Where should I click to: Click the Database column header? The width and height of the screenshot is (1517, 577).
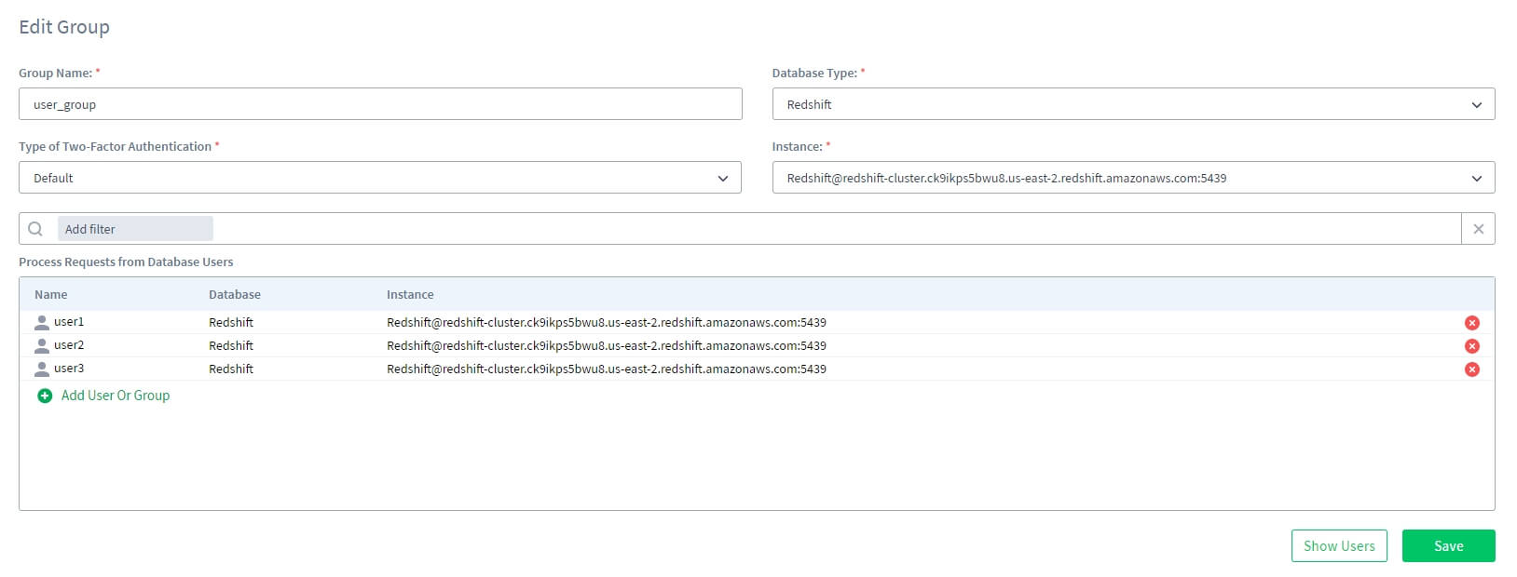(235, 295)
